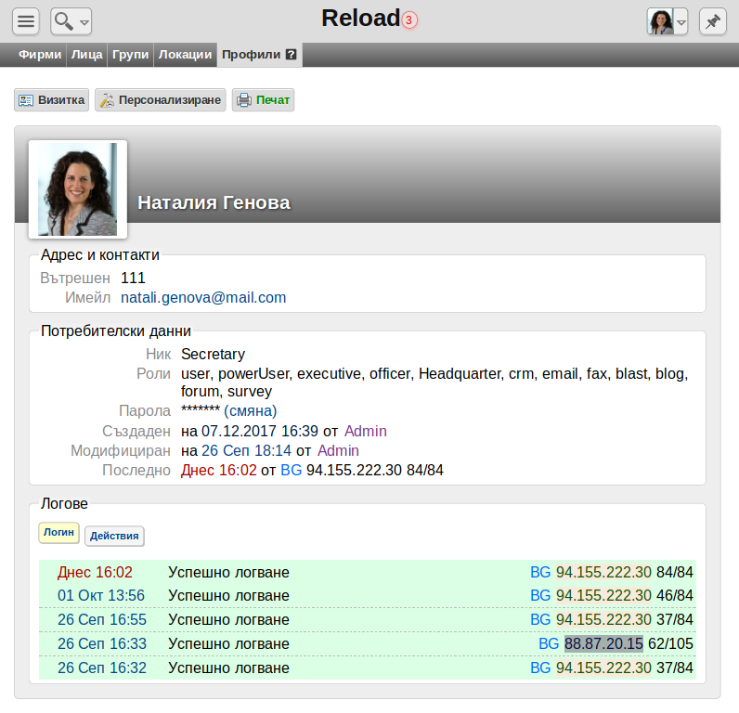Click the natali.genova@mail.com email link
Screen dimensions: 739x713
tap(203, 298)
